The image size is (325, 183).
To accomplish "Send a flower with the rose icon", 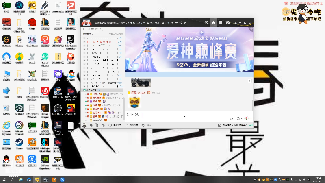I will point(246,118).
